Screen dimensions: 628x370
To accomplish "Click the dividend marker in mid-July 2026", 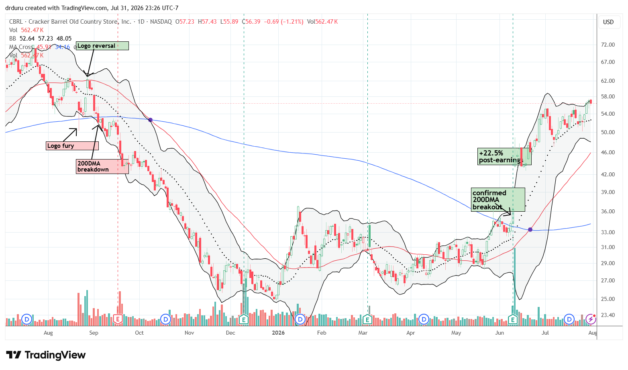I will (569, 319).
